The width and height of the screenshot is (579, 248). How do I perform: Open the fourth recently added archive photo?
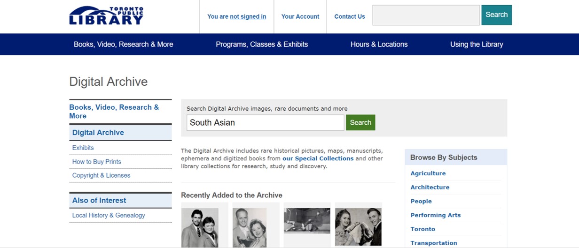point(358,227)
